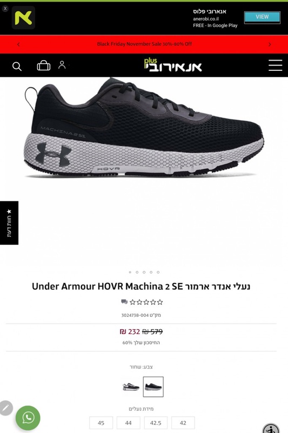Close the app banner with X

pos(5,9)
